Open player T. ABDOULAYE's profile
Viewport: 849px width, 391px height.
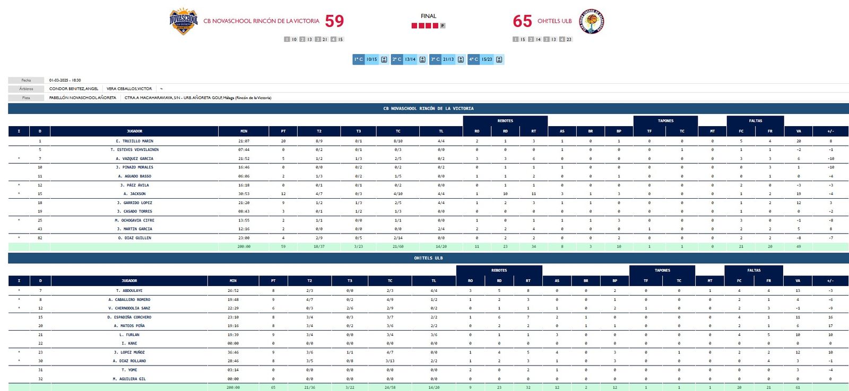(129, 291)
